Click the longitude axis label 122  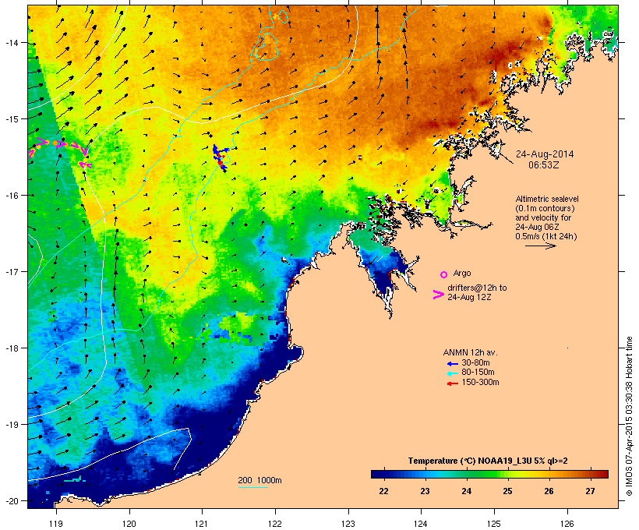(x=275, y=524)
